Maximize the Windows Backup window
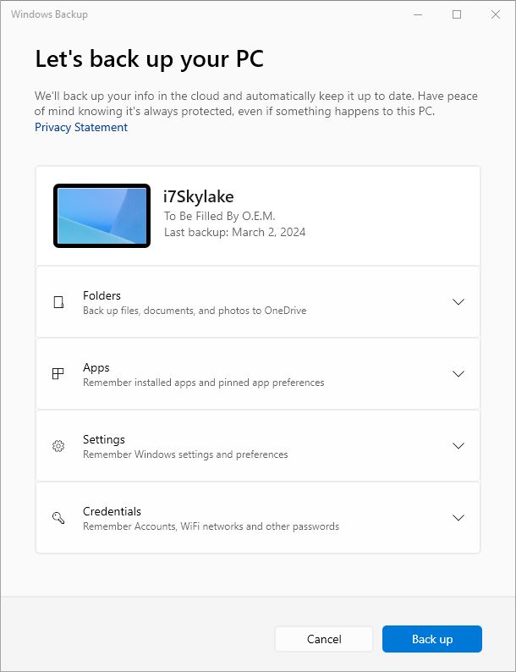 (457, 14)
